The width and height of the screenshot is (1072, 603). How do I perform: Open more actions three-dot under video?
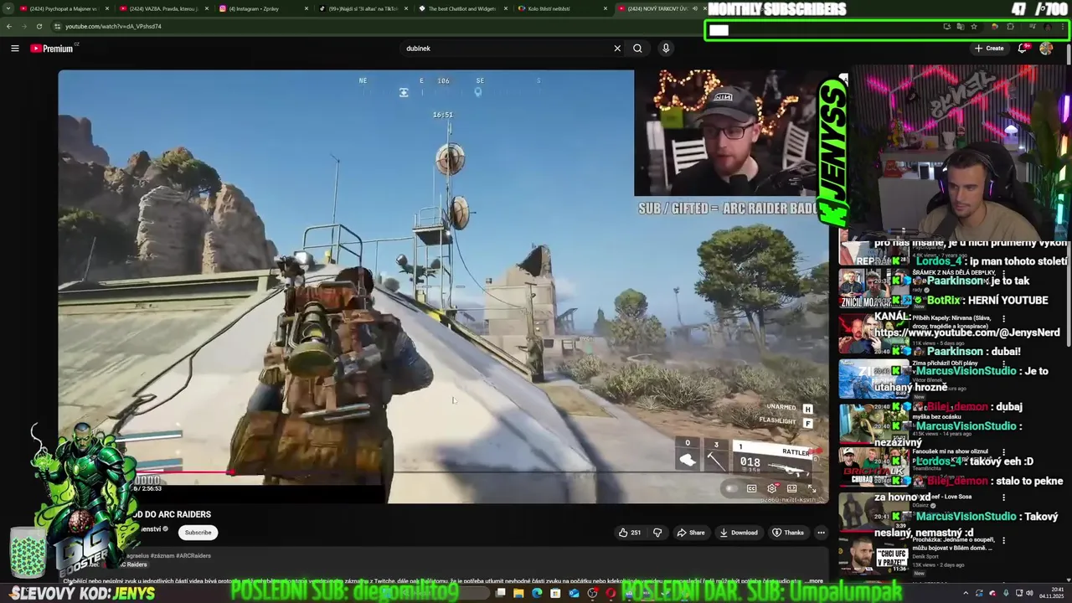pos(821,533)
